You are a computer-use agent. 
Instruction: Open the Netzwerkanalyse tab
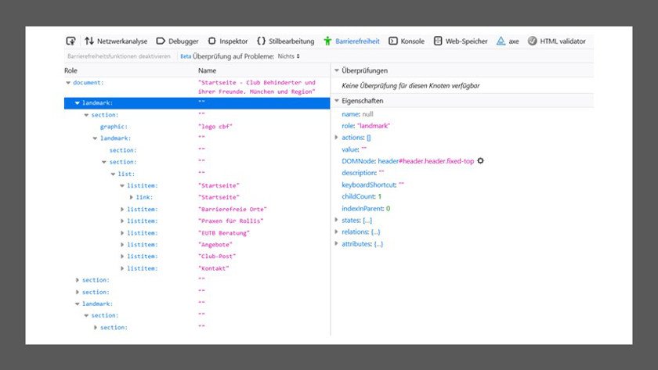(116, 41)
